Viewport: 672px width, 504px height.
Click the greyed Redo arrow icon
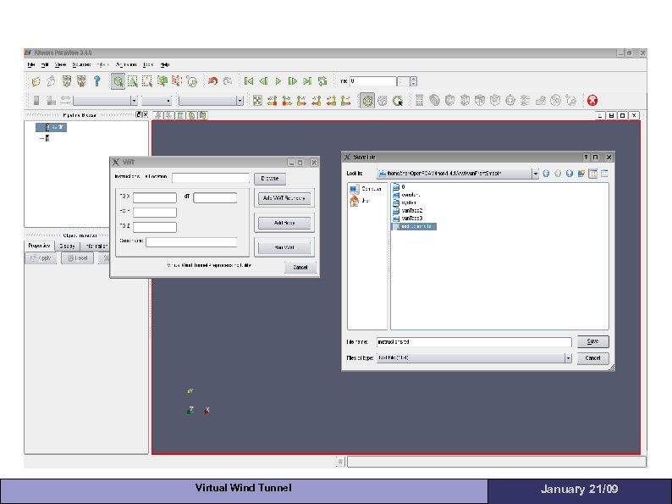click(x=228, y=81)
